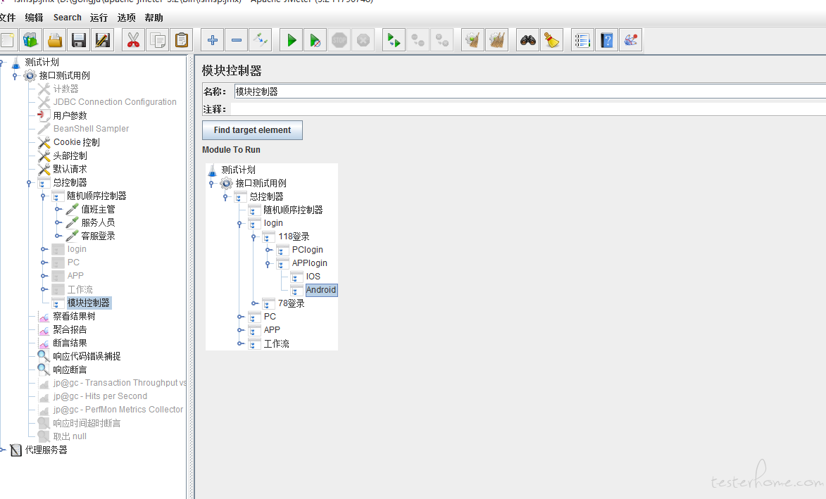The image size is (826, 499).
Task: Click the Help question mark icon
Action: 606,40
